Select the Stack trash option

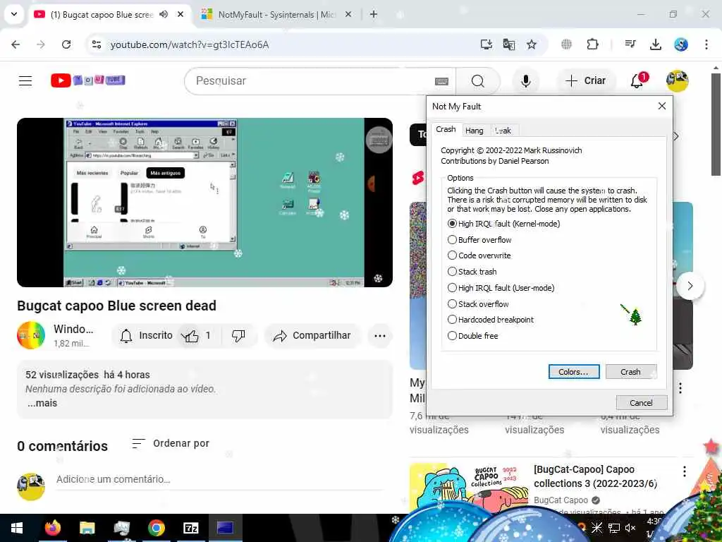pyautogui.click(x=472, y=272)
